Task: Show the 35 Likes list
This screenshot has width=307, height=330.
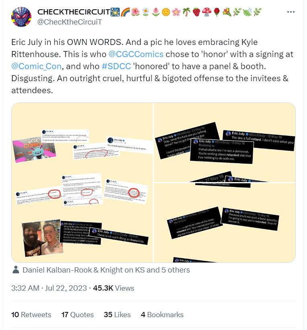Action: click(117, 315)
